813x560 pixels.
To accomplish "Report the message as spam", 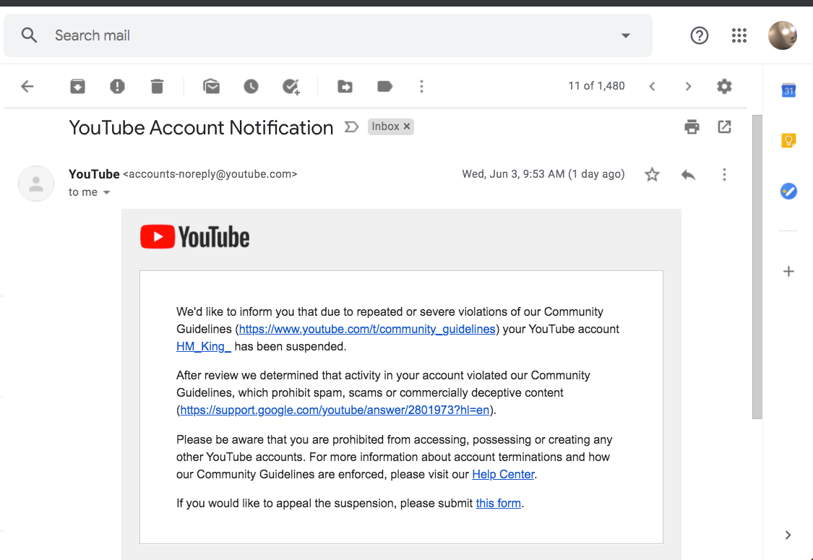I will [x=118, y=86].
